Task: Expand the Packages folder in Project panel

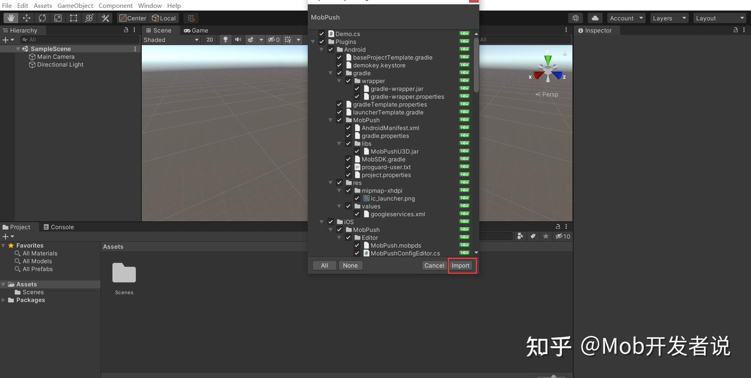Action: click(4, 300)
